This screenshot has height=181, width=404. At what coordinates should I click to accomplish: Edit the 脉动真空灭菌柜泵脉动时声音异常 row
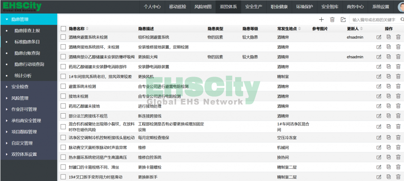379,148
